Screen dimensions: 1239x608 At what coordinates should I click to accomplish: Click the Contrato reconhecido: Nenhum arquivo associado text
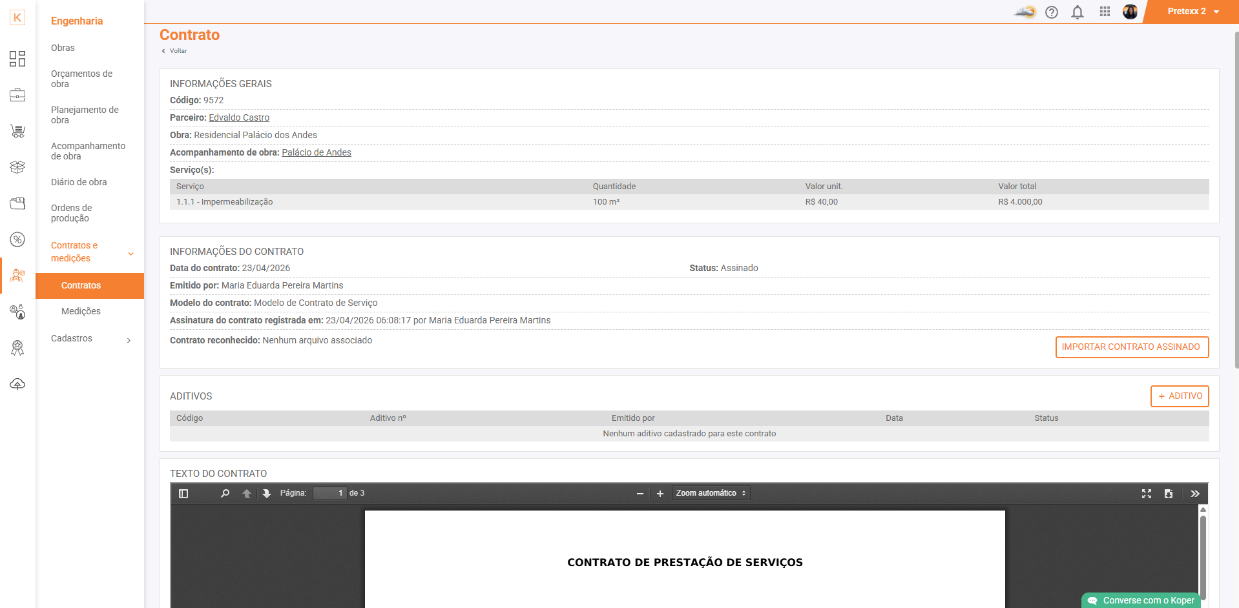coord(271,340)
